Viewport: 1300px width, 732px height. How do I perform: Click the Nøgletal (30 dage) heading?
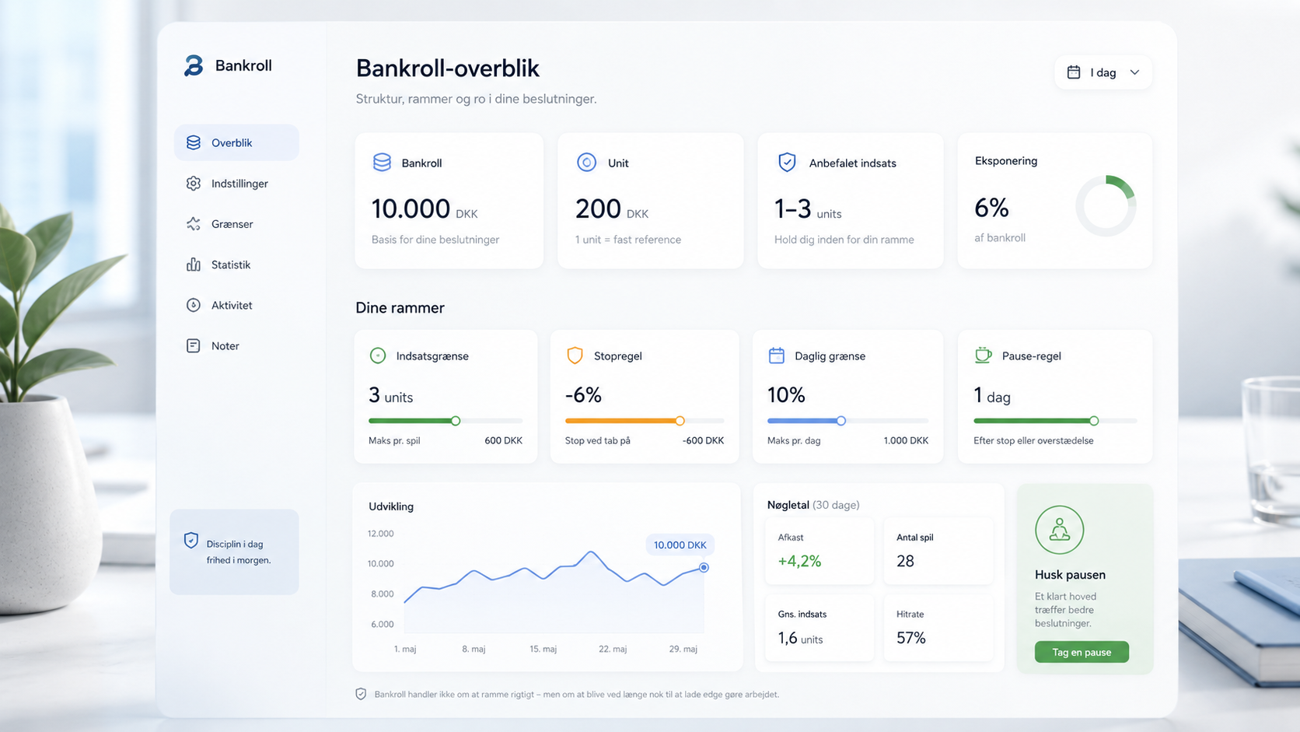813,505
